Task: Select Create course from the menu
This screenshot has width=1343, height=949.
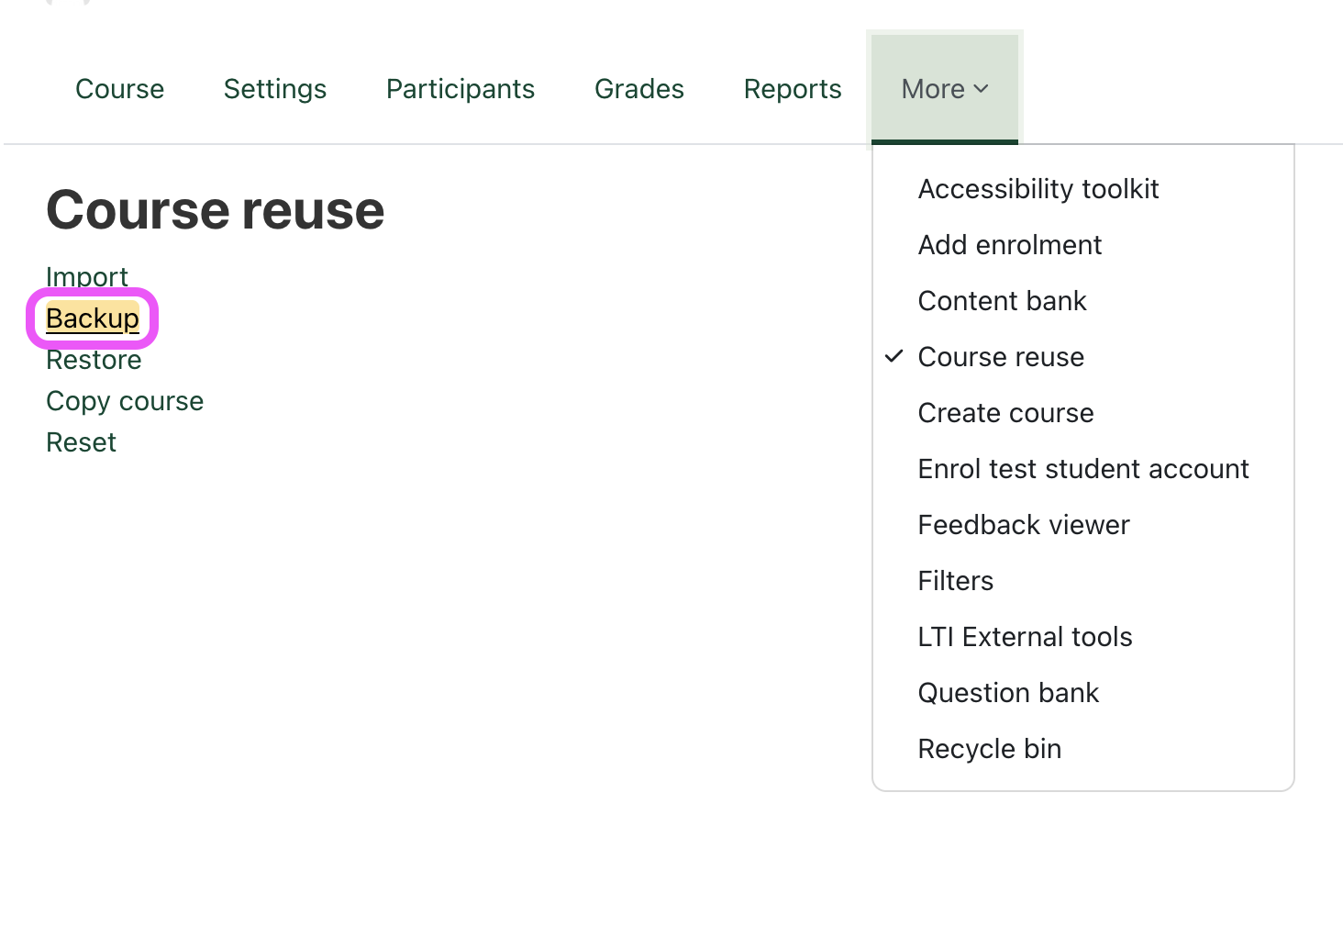Action: [1005, 413]
